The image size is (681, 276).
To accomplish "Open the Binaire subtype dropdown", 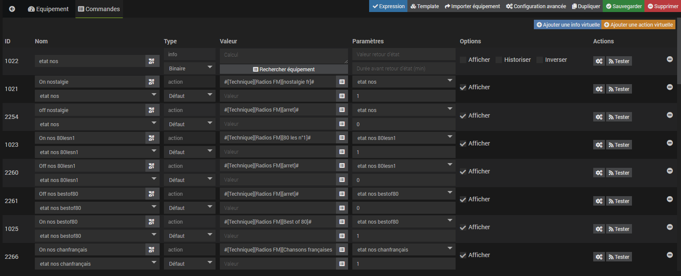I will coord(189,69).
